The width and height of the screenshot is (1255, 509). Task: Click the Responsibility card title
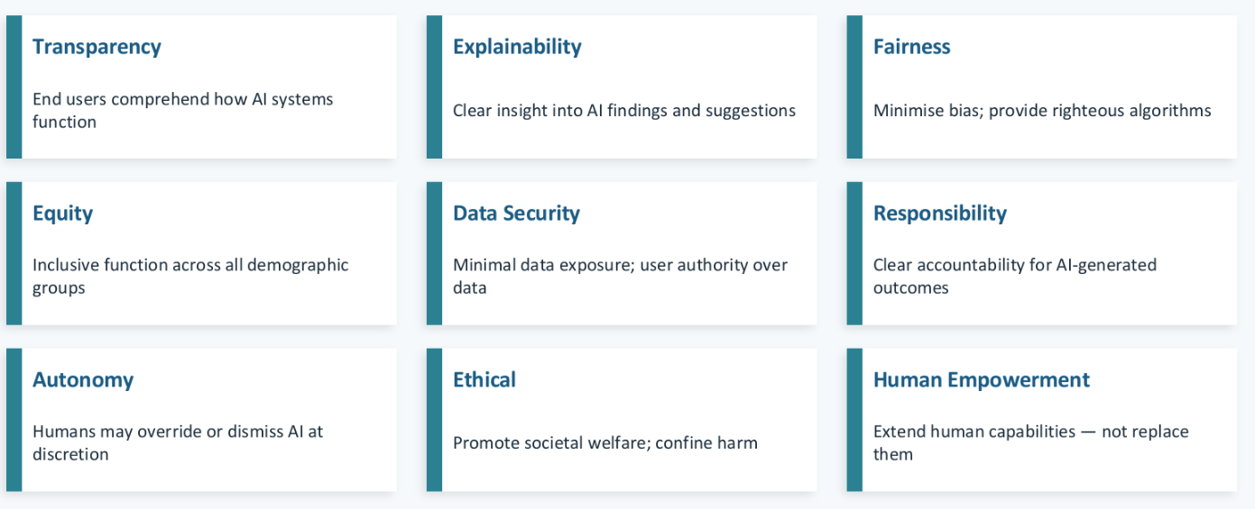[x=939, y=214]
